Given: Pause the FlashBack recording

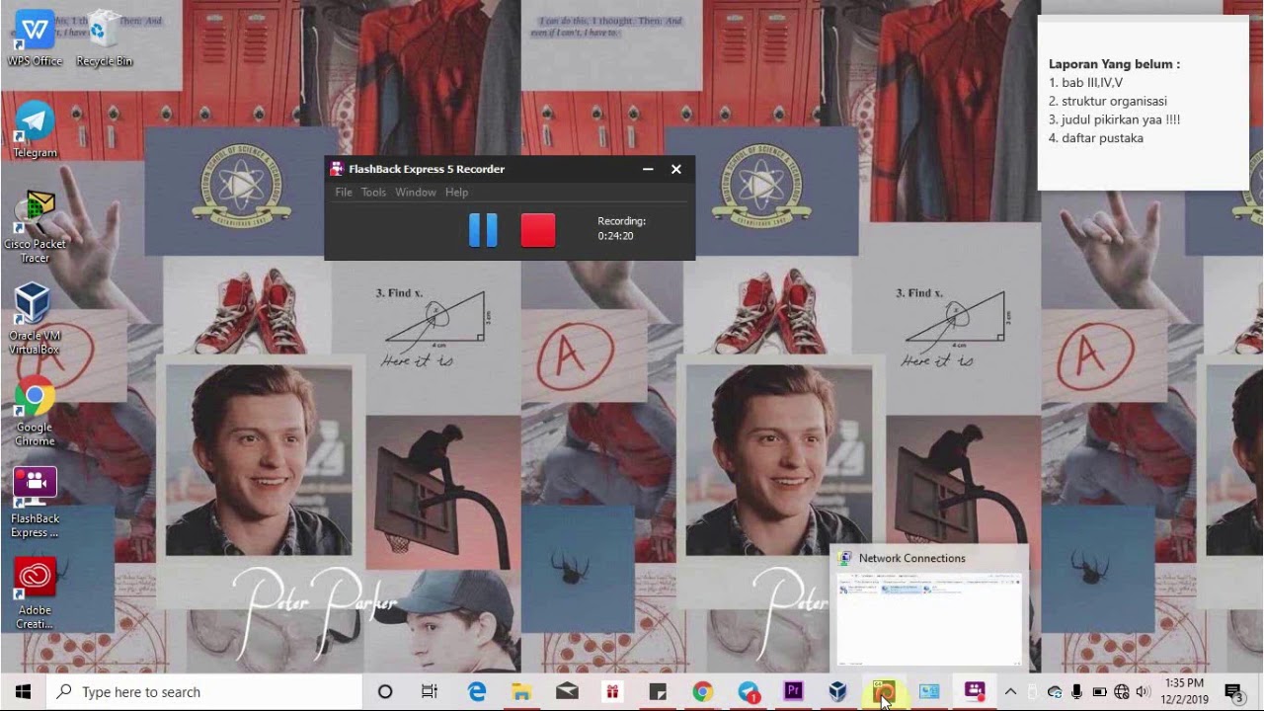Looking at the screenshot, I should pyautogui.click(x=483, y=230).
